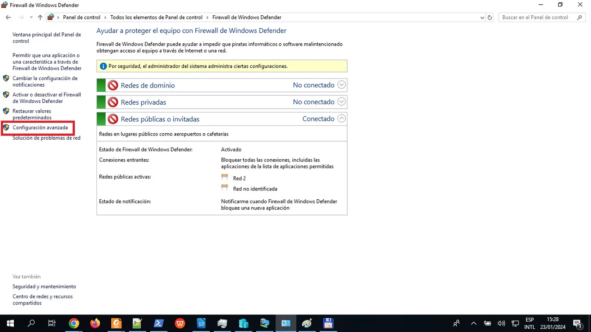Image resolution: width=591 pixels, height=332 pixels.
Task: Launch Firefox from the taskbar
Action: (x=95, y=323)
